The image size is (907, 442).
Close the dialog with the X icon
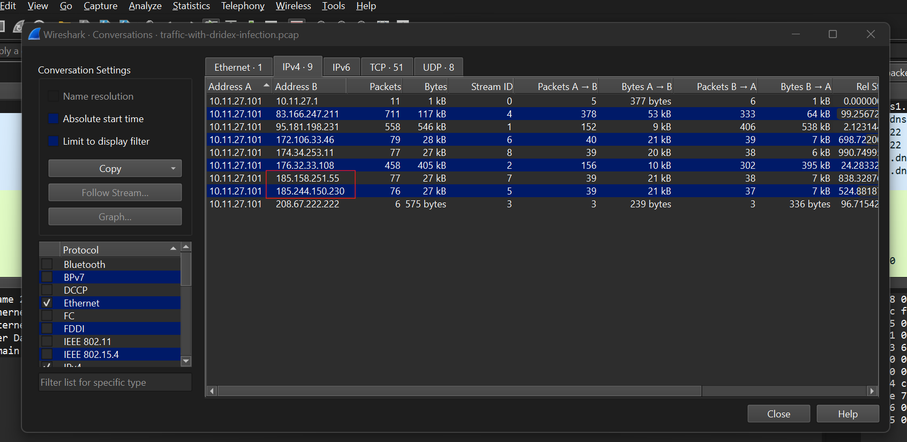(871, 34)
